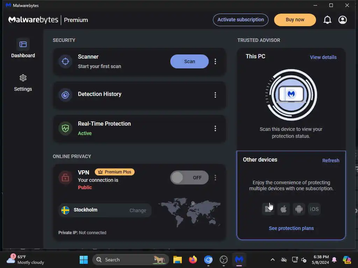Image resolution: width=358 pixels, height=268 pixels.
Task: Click the Detection History title
Action: click(x=100, y=94)
